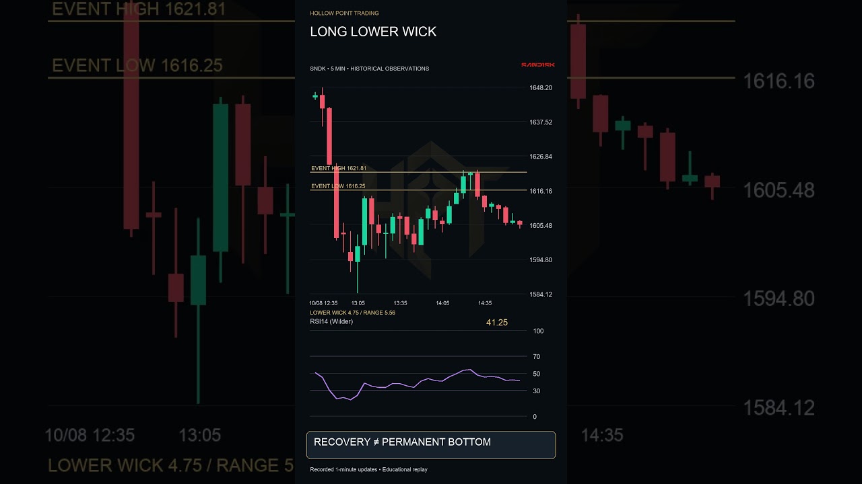Click large blurred 1584.12 label in right background
The image size is (862, 484).
click(778, 407)
